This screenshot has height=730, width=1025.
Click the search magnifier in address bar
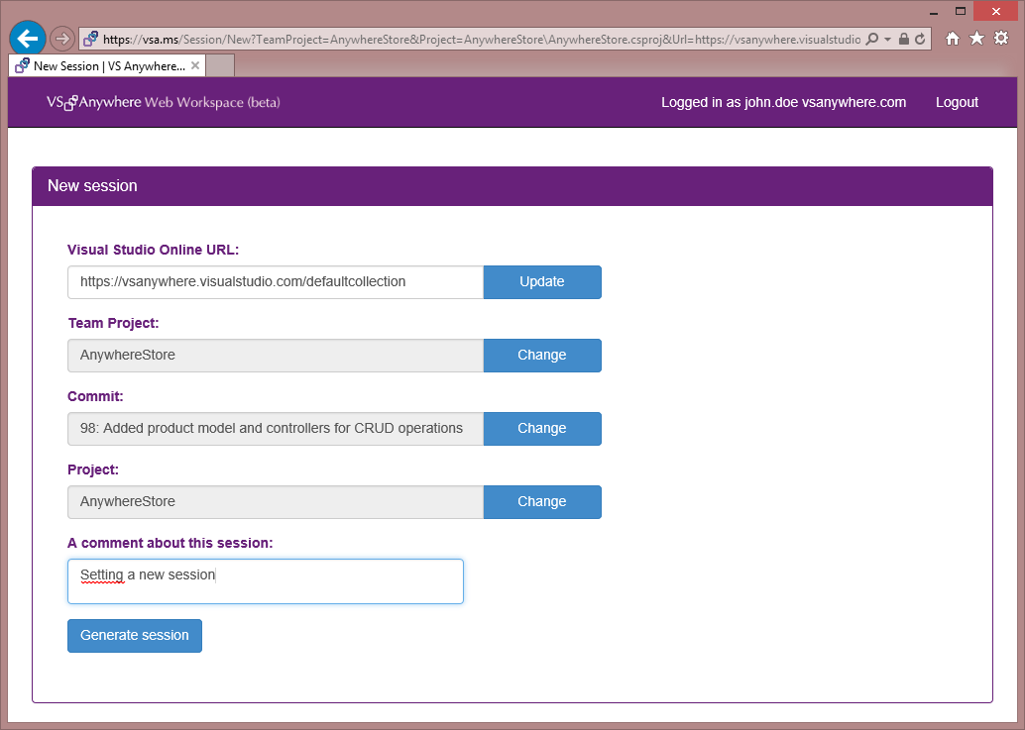[872, 39]
